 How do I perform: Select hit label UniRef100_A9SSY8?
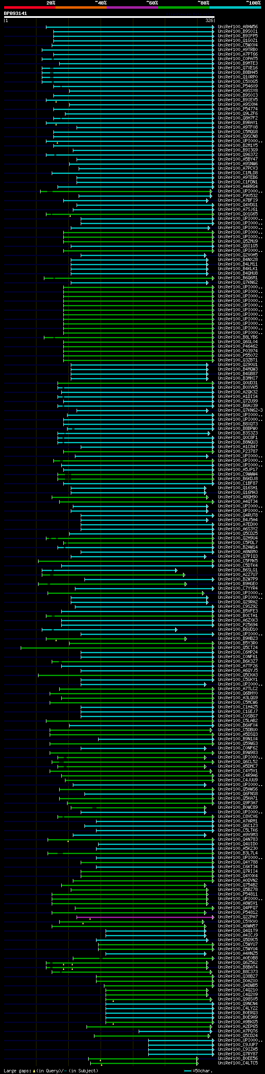click(238, 91)
